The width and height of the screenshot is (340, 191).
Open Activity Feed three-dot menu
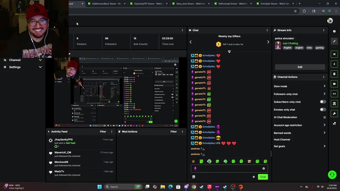click(x=112, y=132)
